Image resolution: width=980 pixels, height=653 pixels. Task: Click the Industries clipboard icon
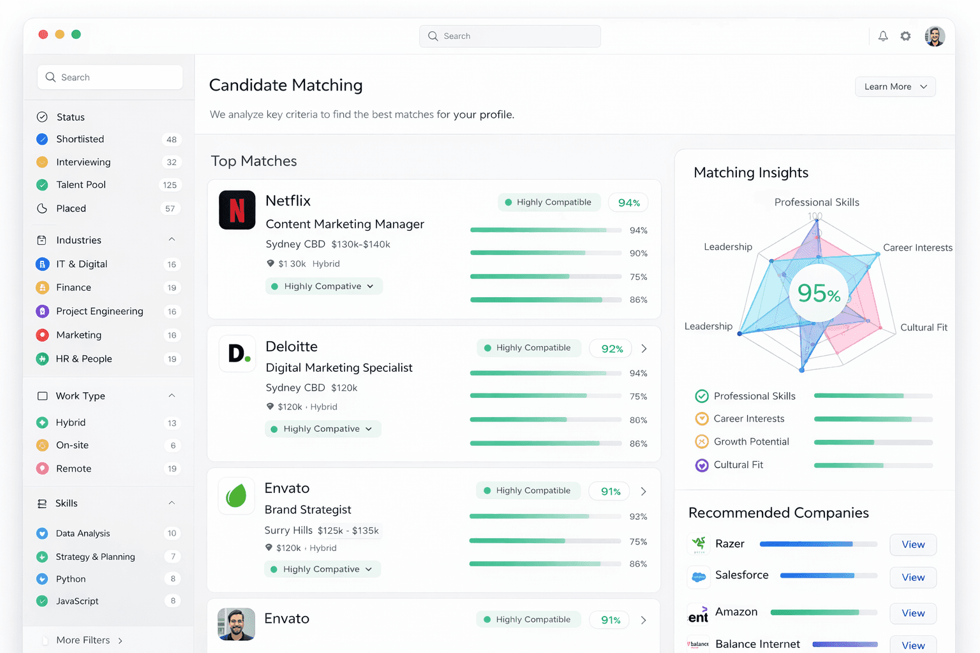41,240
